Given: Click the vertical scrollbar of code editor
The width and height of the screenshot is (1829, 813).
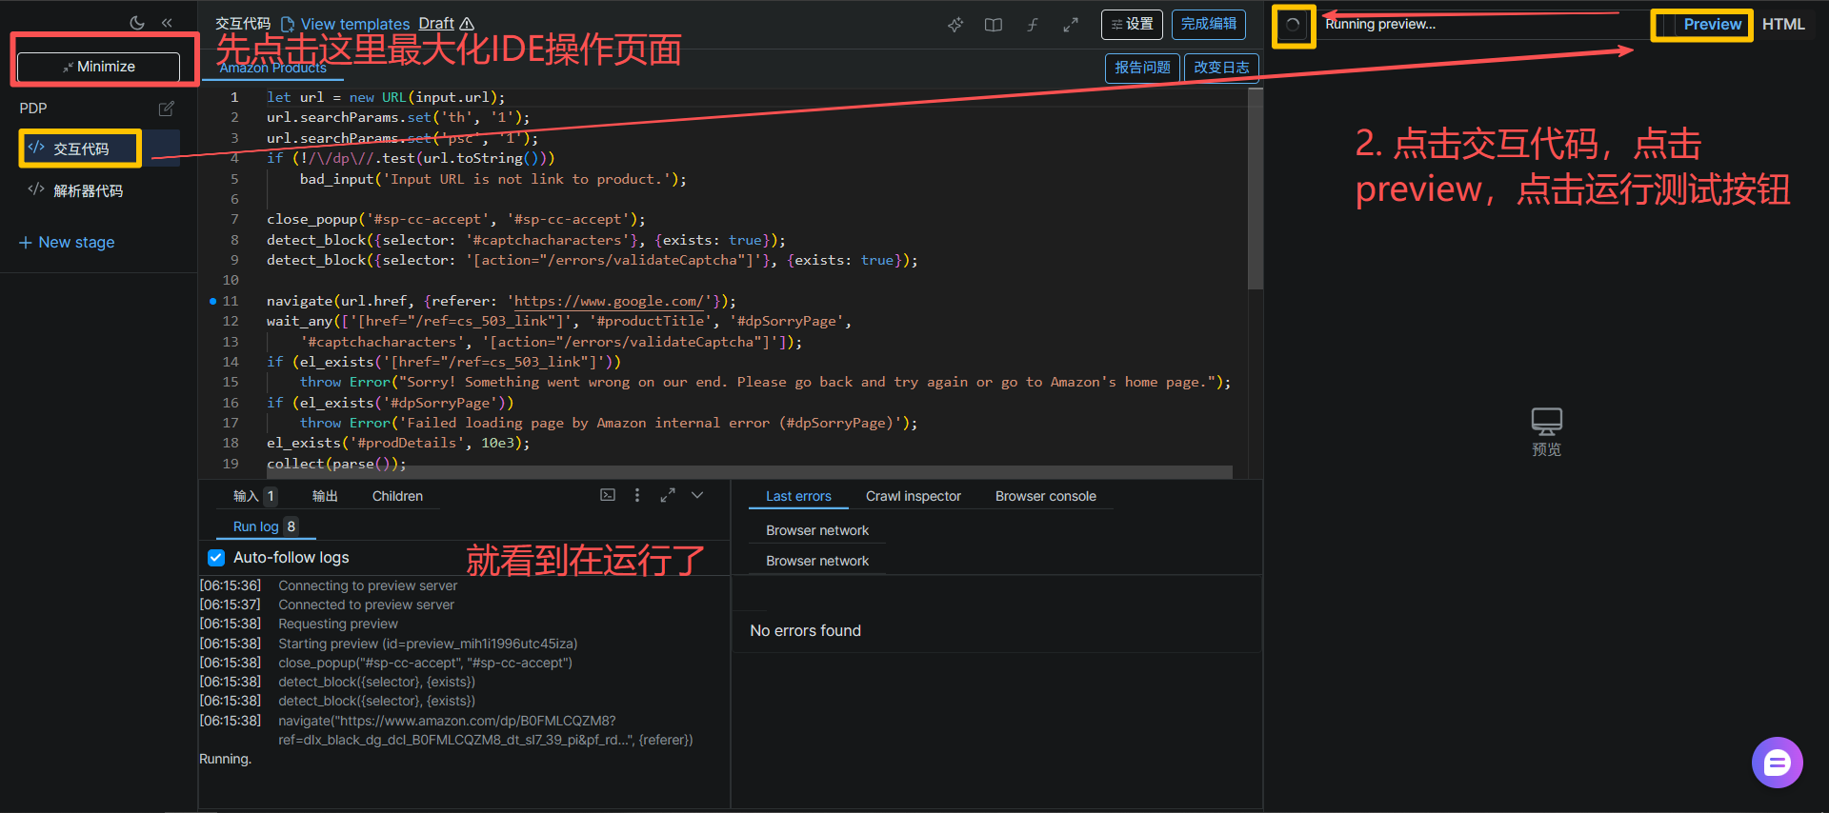Looking at the screenshot, I should [x=1255, y=190].
